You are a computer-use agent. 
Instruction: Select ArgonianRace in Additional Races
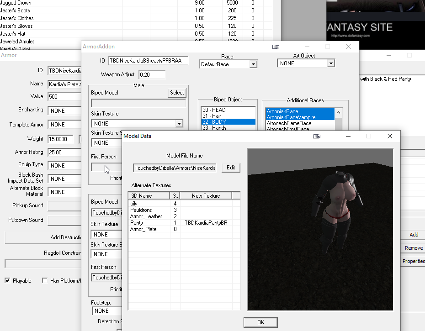(x=300, y=111)
